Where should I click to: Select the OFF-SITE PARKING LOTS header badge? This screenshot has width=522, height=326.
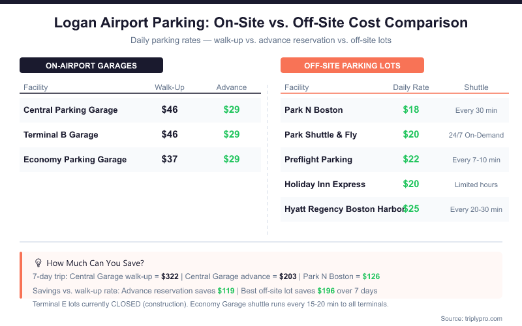(352, 65)
